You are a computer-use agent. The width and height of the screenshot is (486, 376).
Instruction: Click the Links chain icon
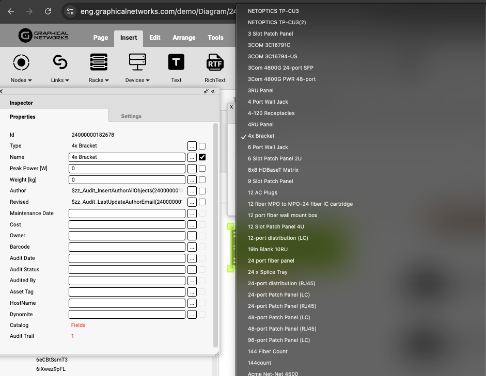60,62
